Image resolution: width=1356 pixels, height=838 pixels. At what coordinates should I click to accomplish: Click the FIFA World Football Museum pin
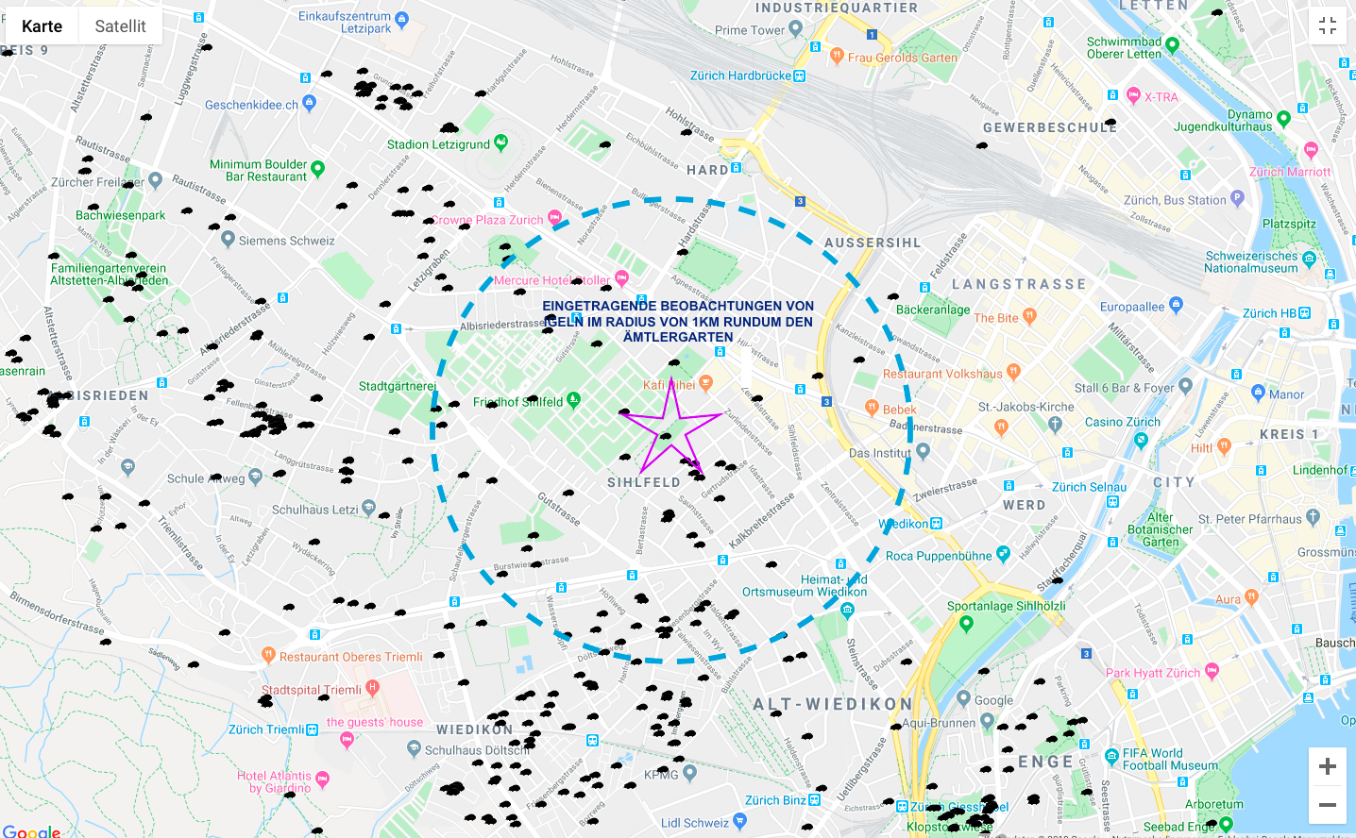coord(1111,756)
